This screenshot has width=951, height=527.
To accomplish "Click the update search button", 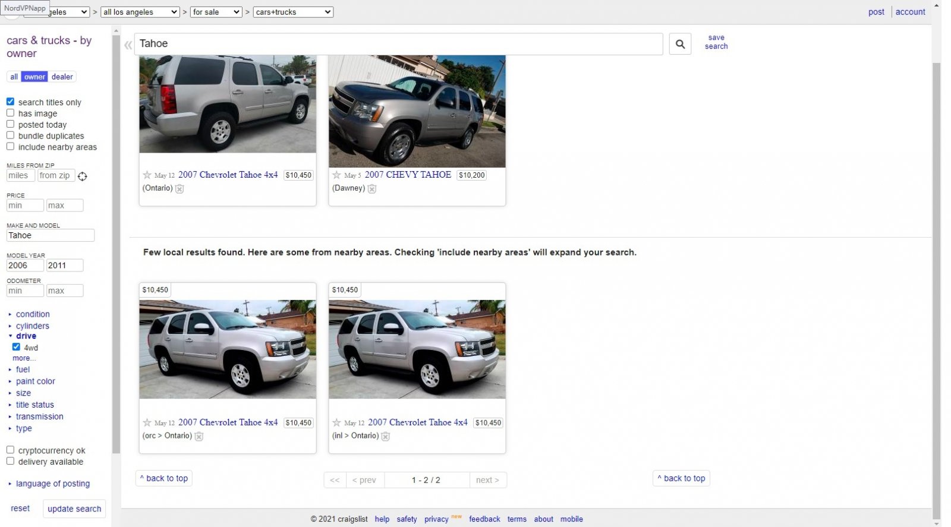I will 74,509.
